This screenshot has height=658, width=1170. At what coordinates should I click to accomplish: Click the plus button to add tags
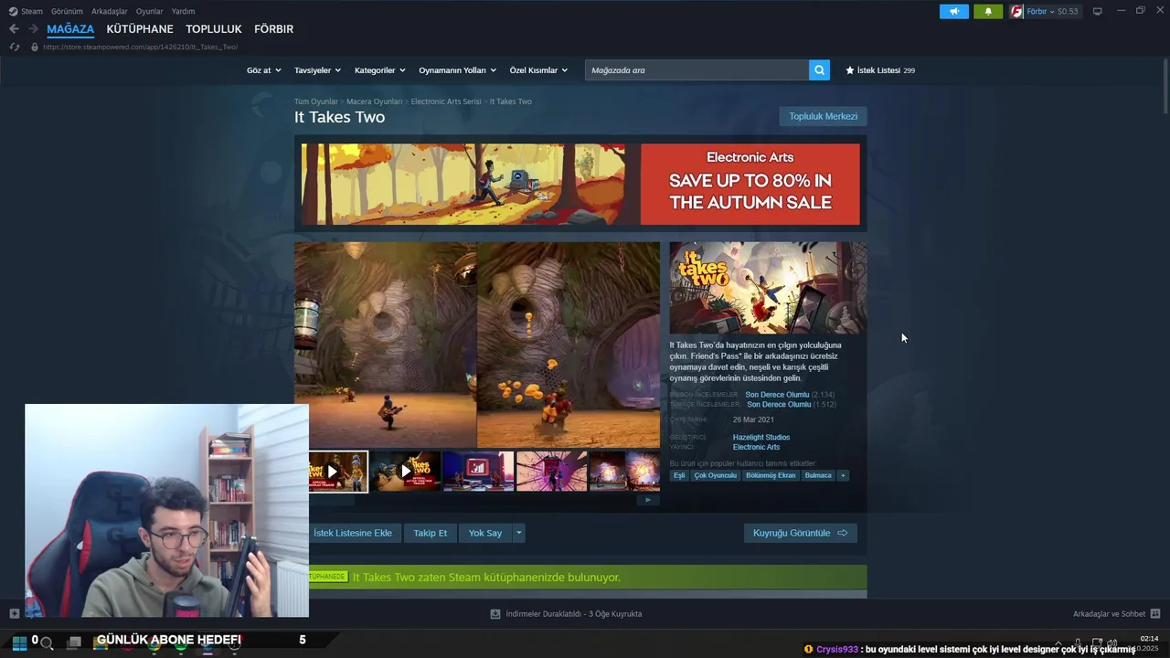[x=843, y=475]
